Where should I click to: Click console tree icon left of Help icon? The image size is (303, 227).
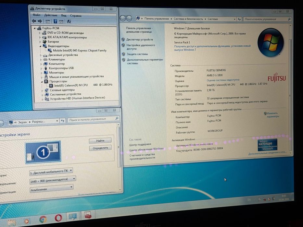click(x=48, y=21)
